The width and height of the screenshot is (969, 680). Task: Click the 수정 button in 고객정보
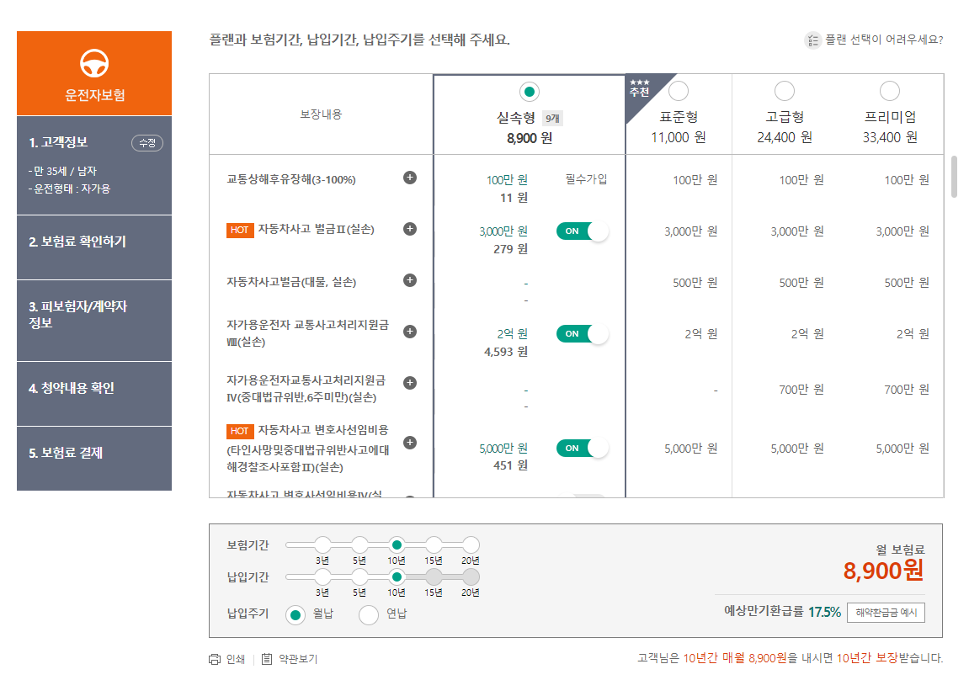tap(147, 143)
